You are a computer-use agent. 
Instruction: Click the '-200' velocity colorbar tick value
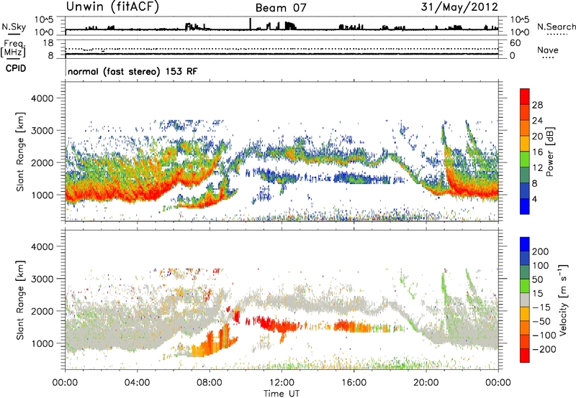pos(543,349)
